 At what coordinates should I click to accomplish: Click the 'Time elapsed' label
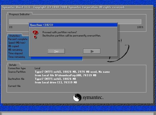[15, 53]
